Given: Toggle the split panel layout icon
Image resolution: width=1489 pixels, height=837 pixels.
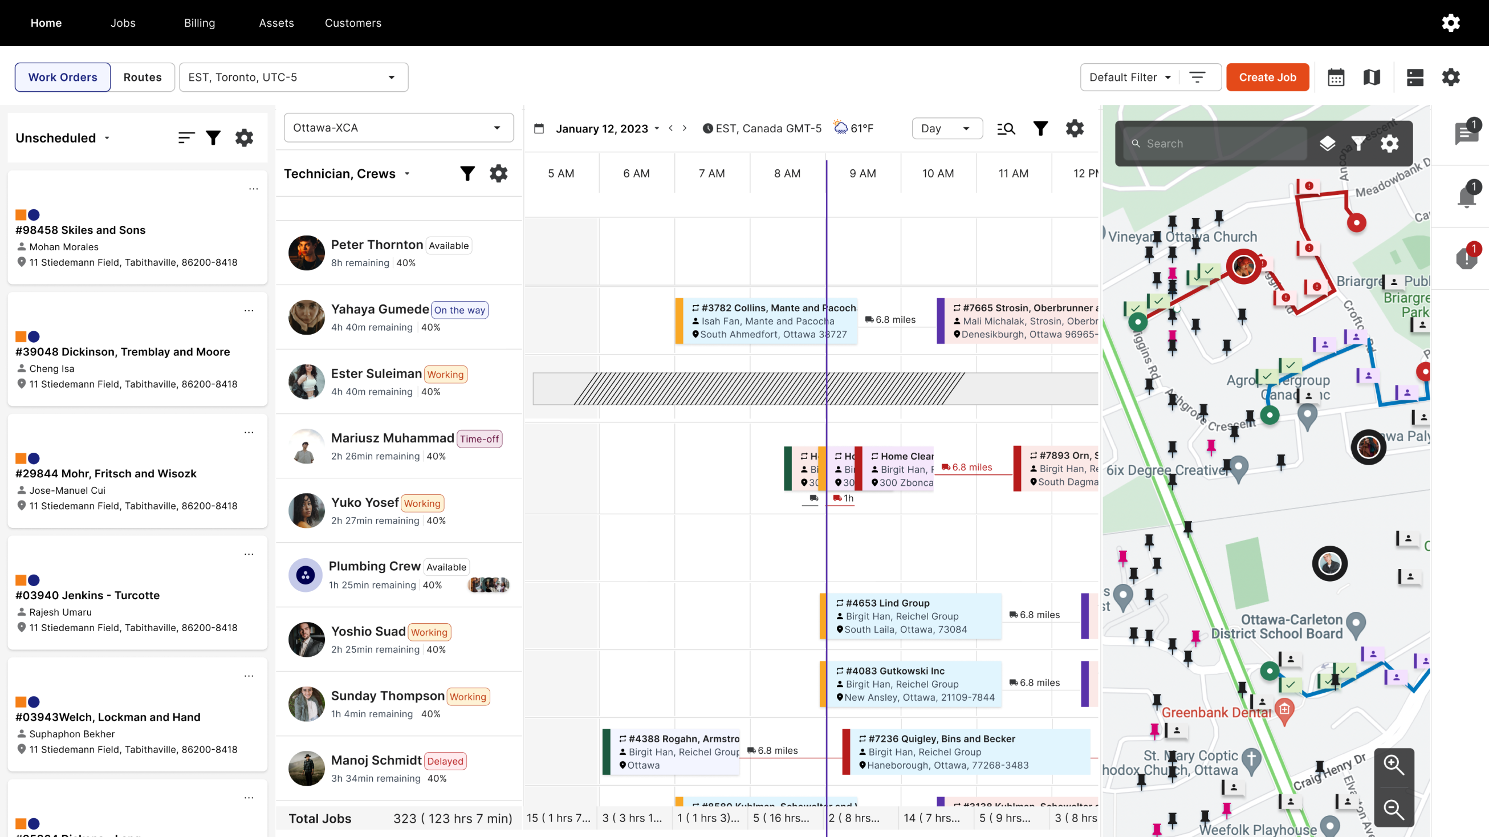Looking at the screenshot, I should [x=1414, y=78].
